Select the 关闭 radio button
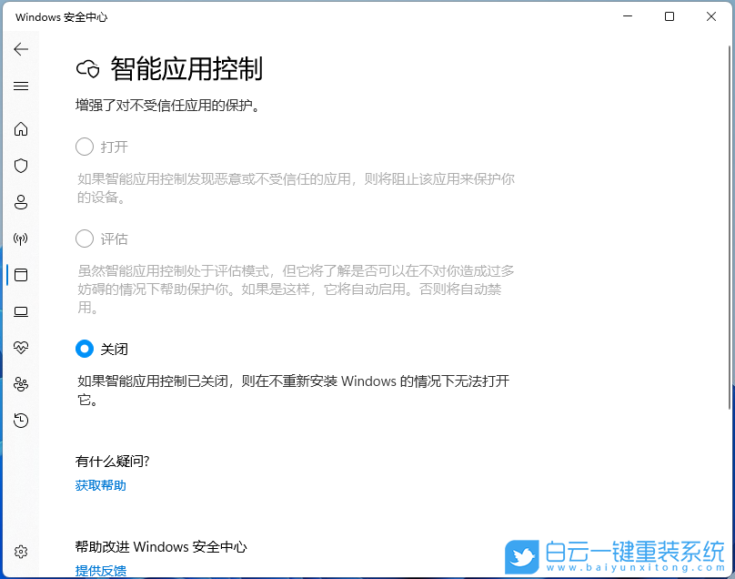This screenshot has width=735, height=579. click(x=84, y=349)
